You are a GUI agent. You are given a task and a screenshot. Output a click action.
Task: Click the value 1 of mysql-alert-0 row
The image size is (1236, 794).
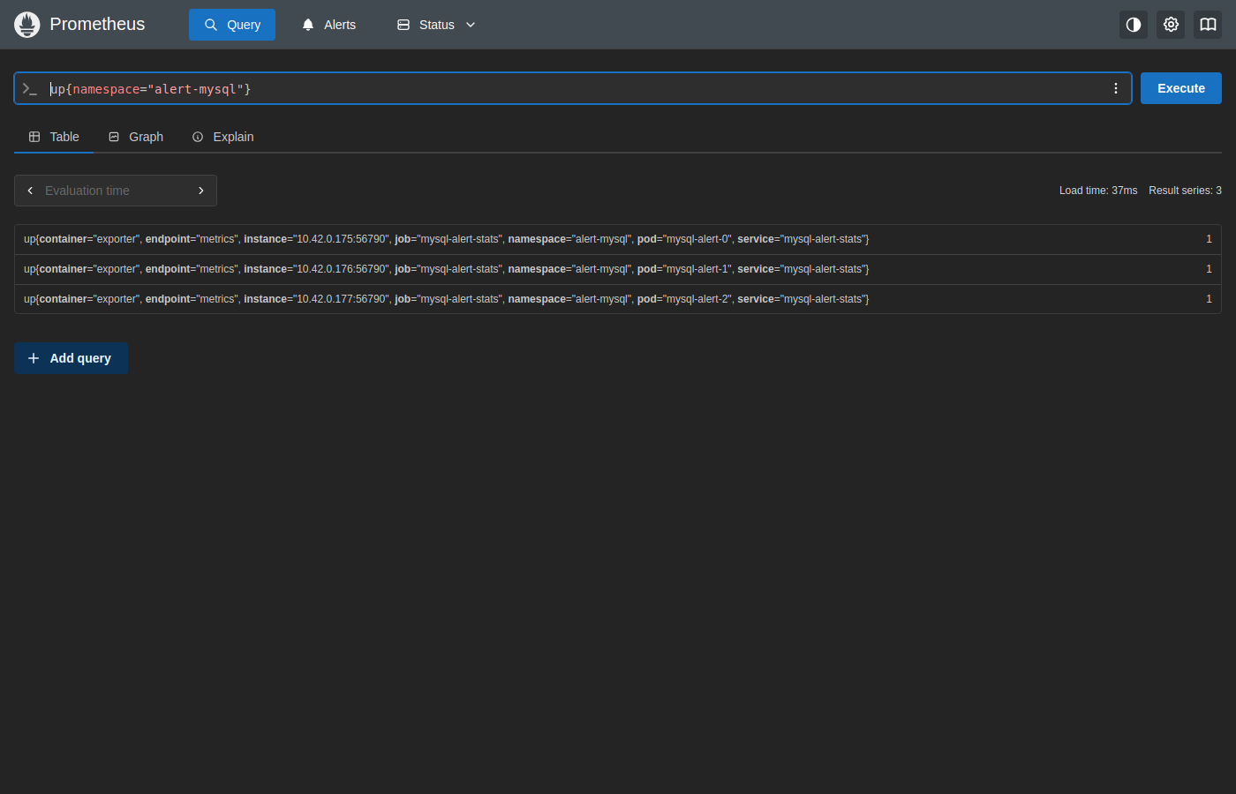pos(1209,239)
